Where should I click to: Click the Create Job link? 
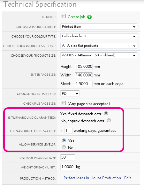76,17
